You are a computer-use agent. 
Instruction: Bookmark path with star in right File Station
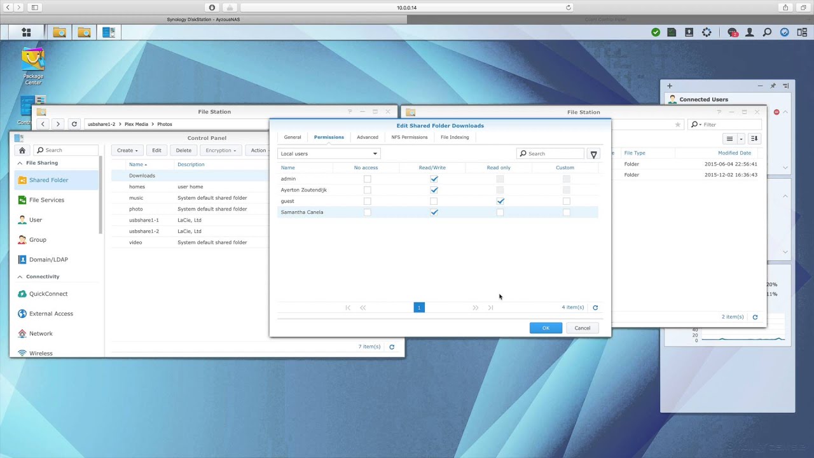pyautogui.click(x=678, y=125)
